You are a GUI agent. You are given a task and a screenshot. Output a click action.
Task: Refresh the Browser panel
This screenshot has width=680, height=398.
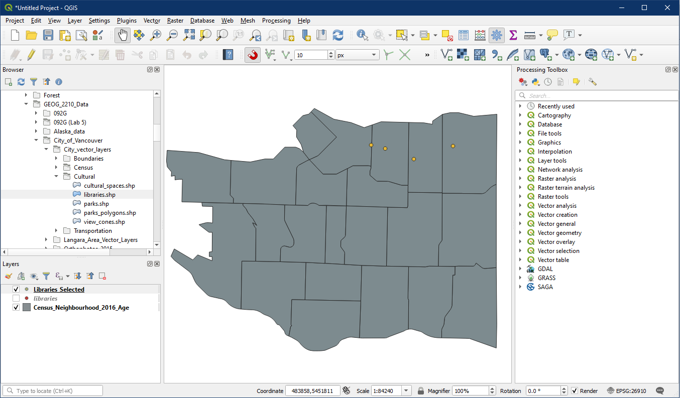[x=21, y=82]
